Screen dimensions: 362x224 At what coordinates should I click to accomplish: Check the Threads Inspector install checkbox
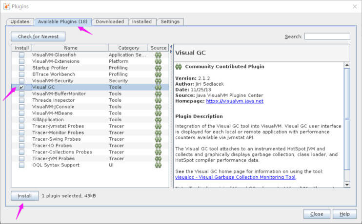(21, 100)
